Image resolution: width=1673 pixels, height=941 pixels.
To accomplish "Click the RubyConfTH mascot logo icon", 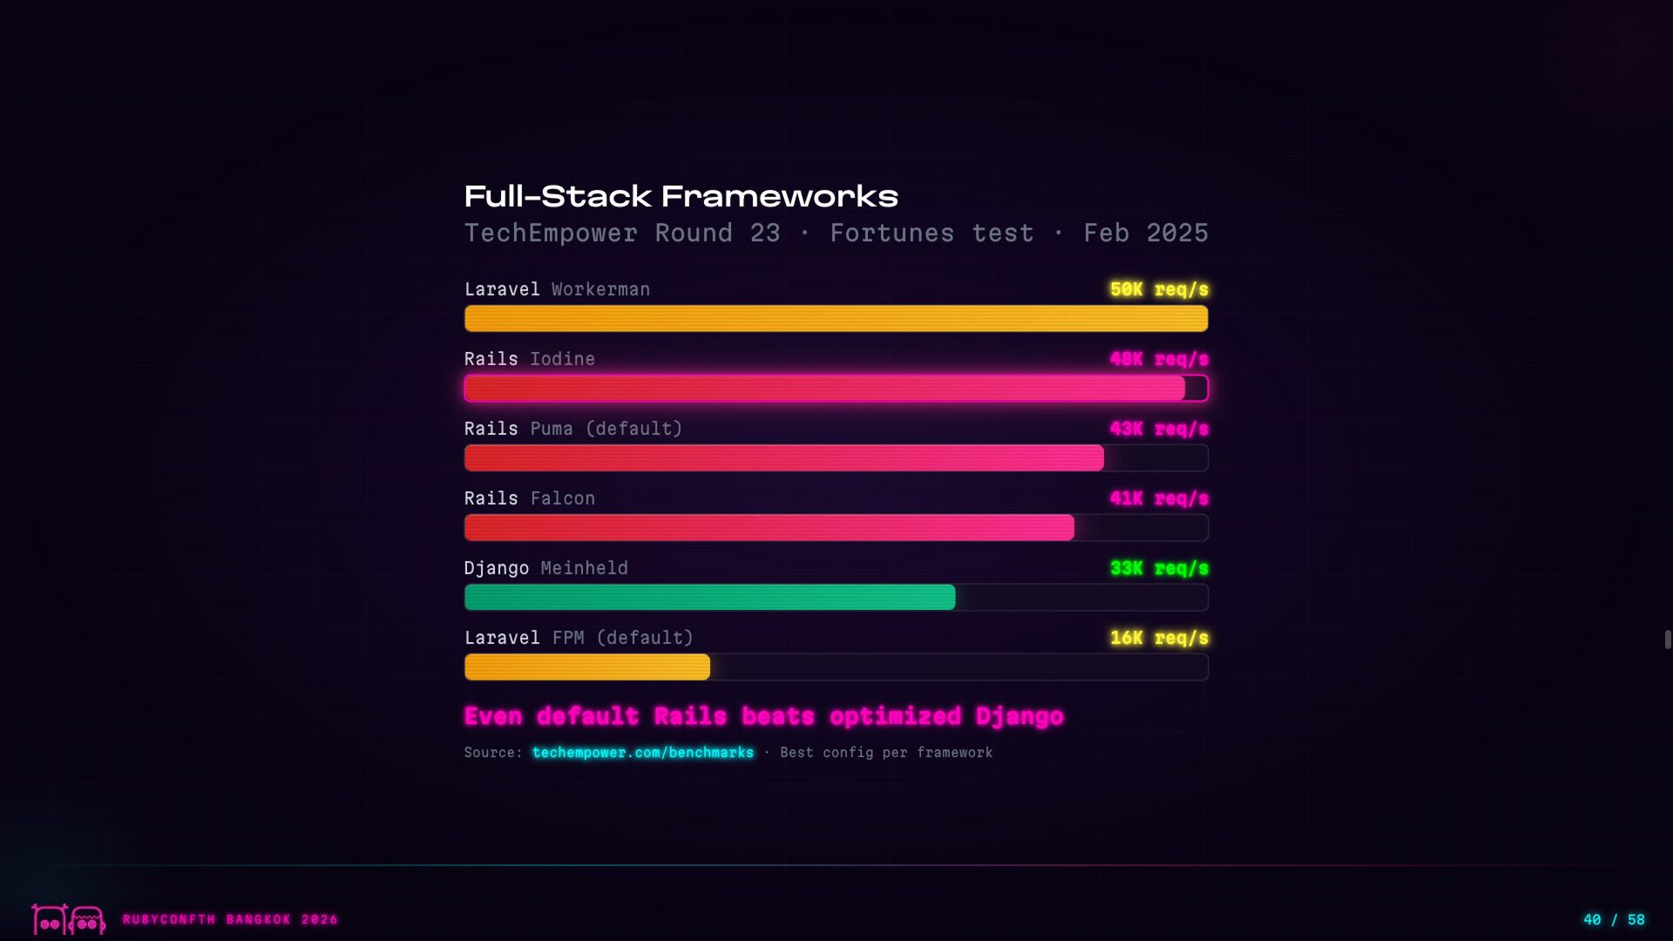I will (x=69, y=919).
